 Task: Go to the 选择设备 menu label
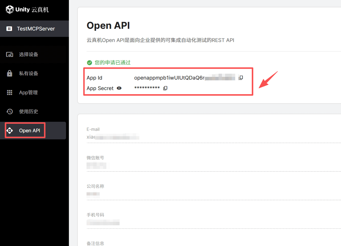pyautogui.click(x=29, y=55)
